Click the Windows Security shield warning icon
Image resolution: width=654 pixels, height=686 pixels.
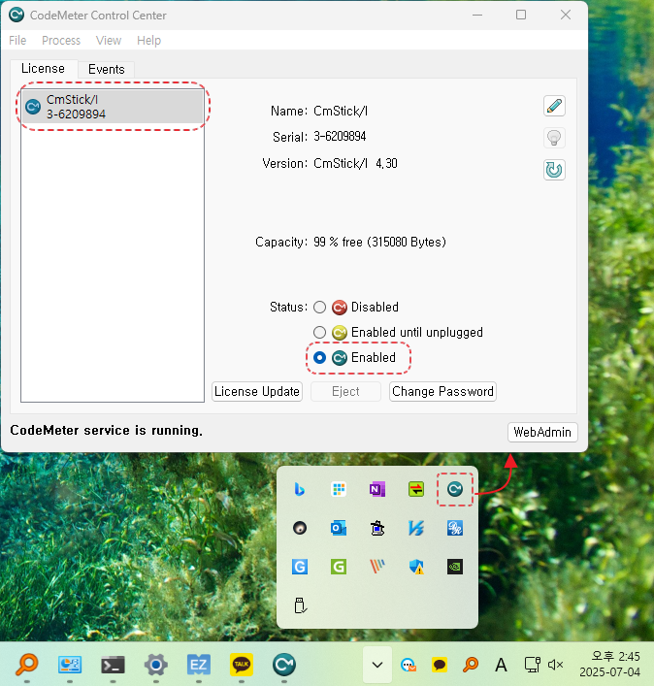(x=416, y=567)
